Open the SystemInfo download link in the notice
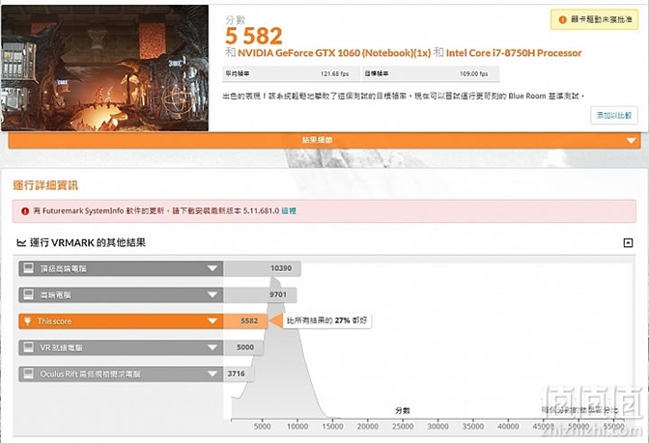Screen dimensions: 649x443 (x=289, y=211)
